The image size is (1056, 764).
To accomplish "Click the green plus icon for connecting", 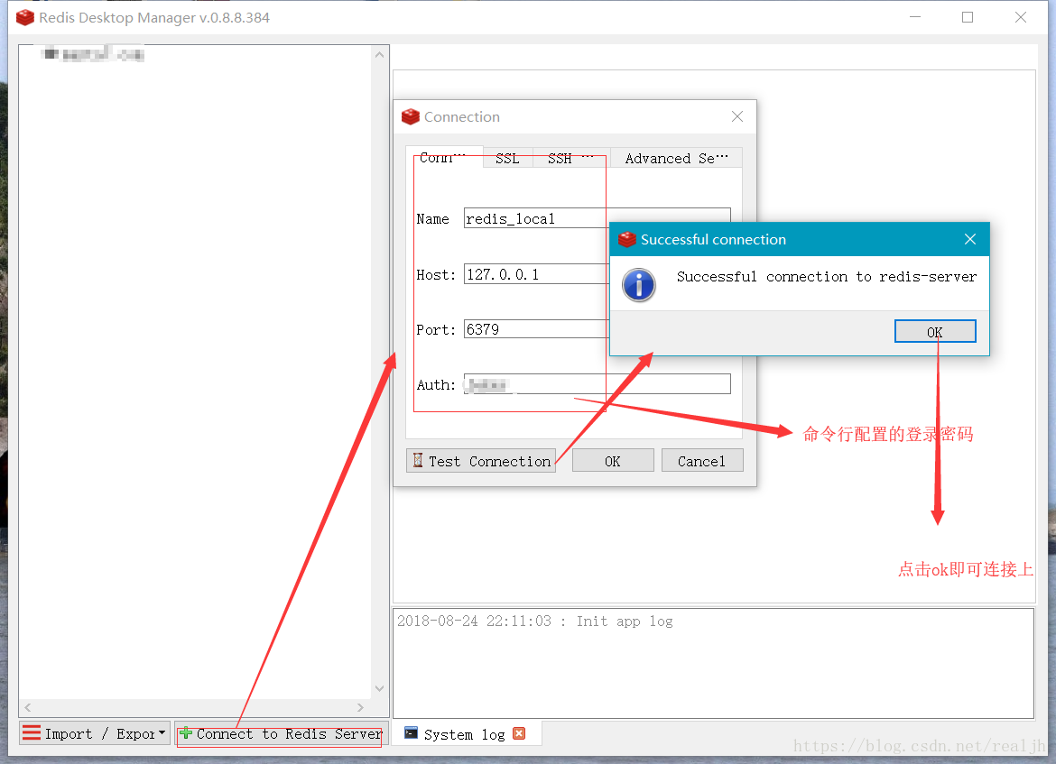I will 186,733.
